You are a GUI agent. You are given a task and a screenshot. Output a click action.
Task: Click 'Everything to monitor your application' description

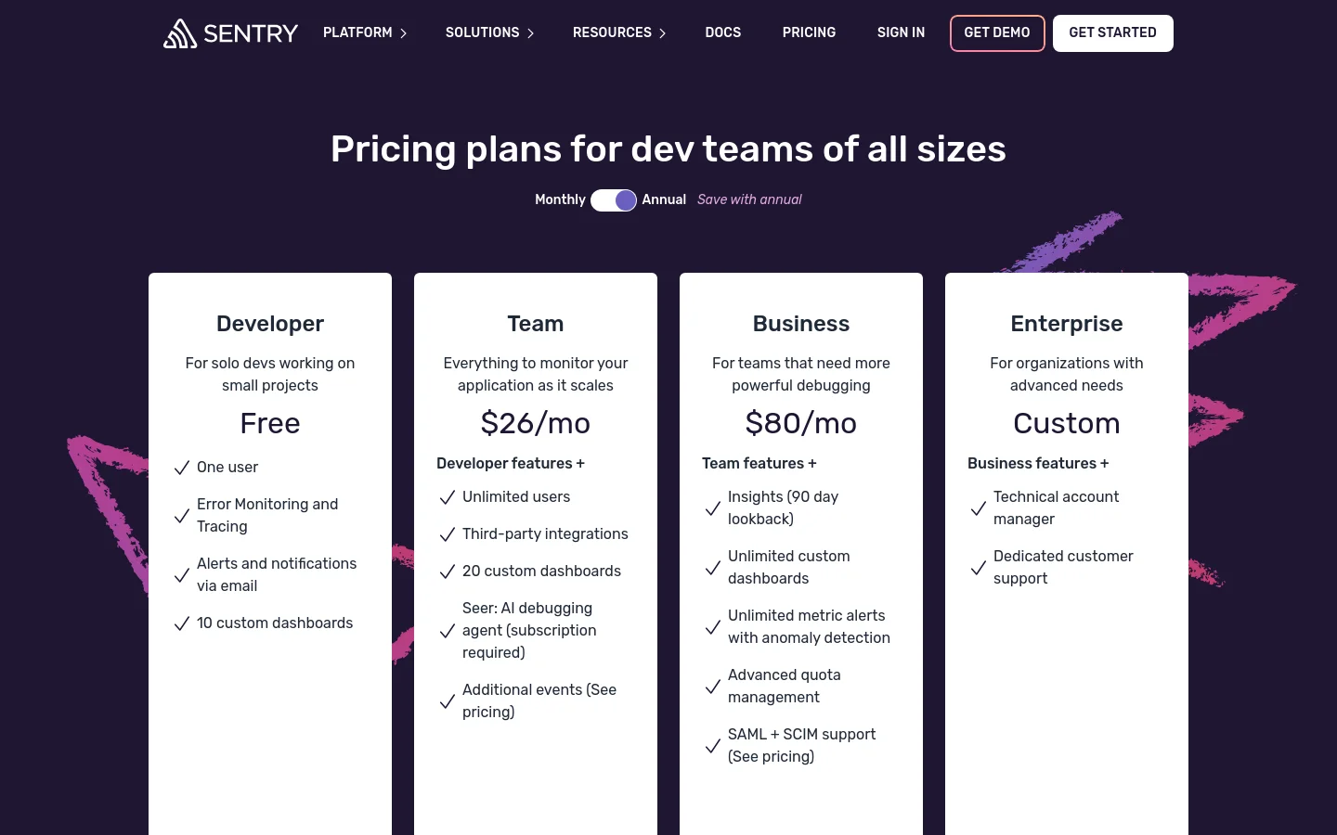[536, 374]
